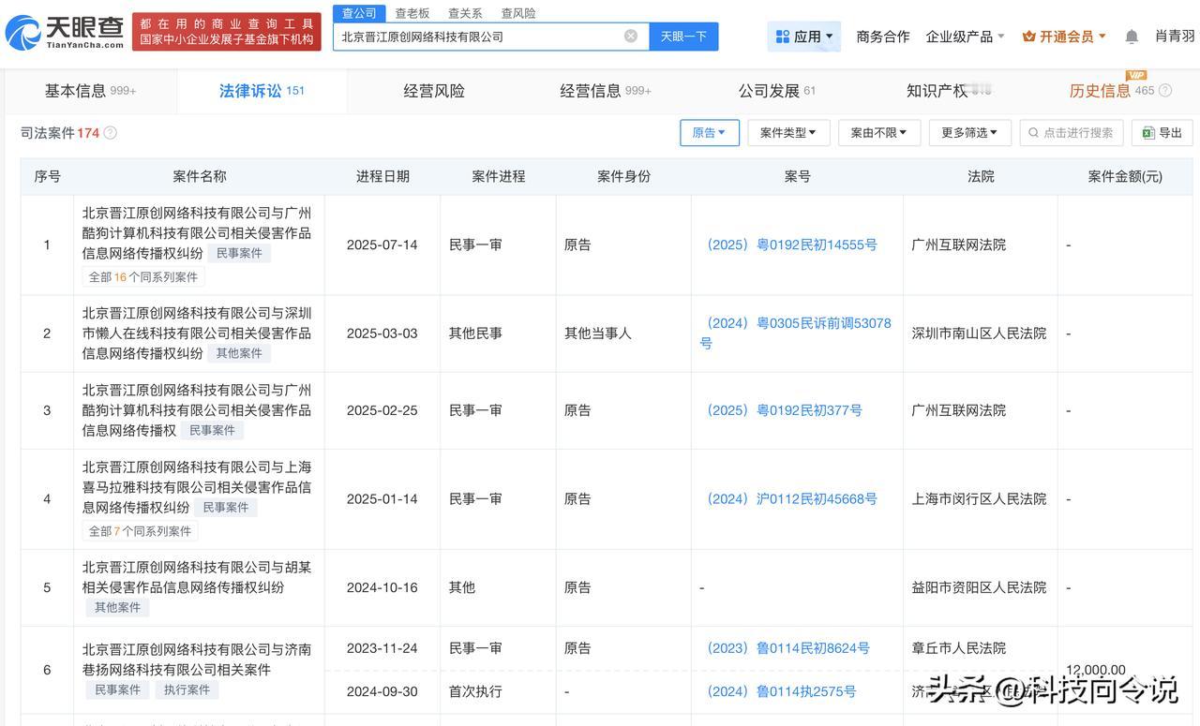Viewport: 1200px width, 726px height.
Task: Open user profile 肖青羽
Action: [1175, 37]
